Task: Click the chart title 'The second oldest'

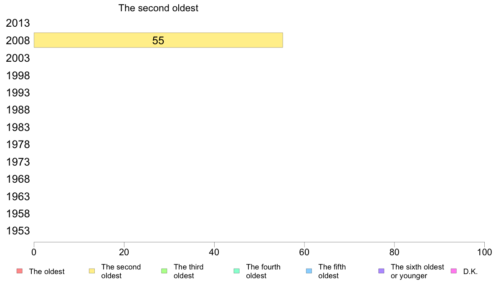Action: (x=158, y=8)
